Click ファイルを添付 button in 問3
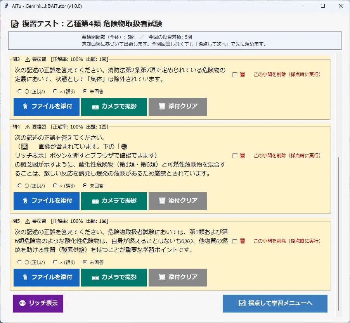The image size is (350, 323). pyautogui.click(x=47, y=106)
